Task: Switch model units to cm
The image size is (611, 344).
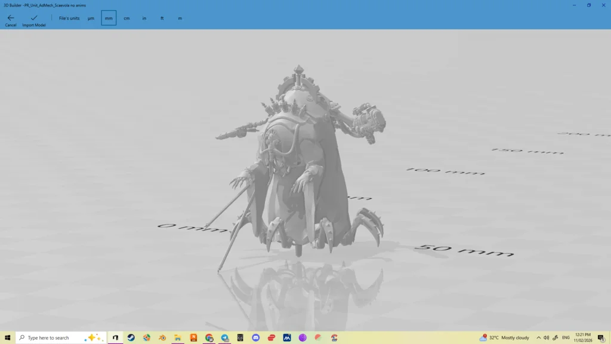Action: (126, 19)
